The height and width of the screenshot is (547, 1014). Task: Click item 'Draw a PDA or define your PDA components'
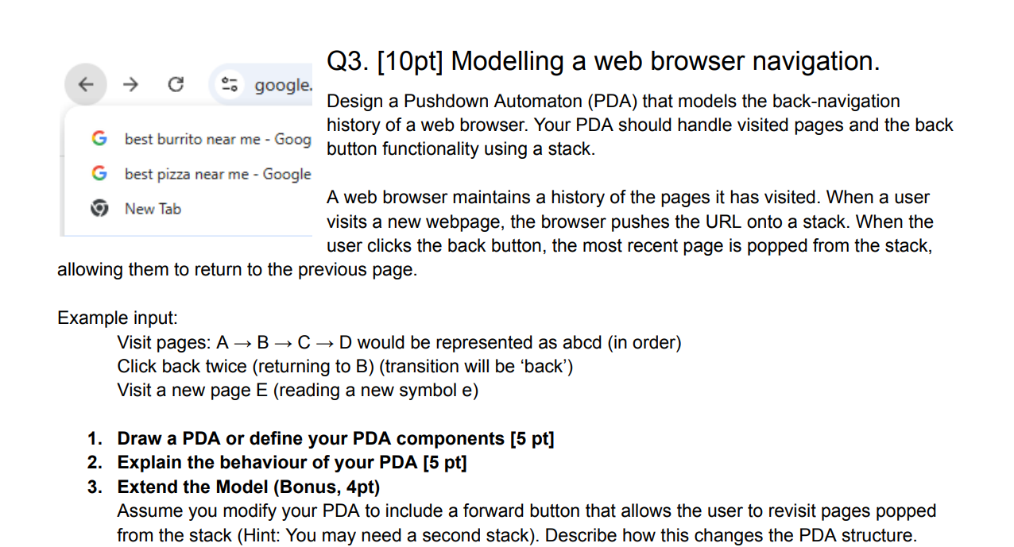[335, 439]
